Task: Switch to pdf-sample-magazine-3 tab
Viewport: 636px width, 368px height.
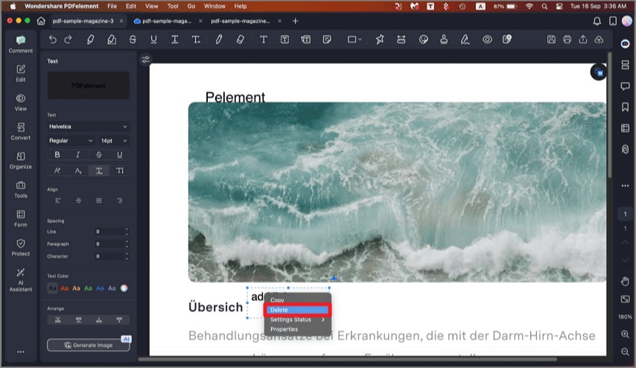Action: [x=83, y=21]
